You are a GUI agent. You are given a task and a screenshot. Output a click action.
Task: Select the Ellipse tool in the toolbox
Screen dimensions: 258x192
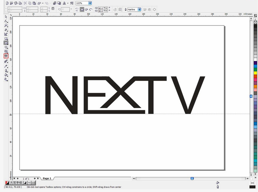pyautogui.click(x=6, y=43)
